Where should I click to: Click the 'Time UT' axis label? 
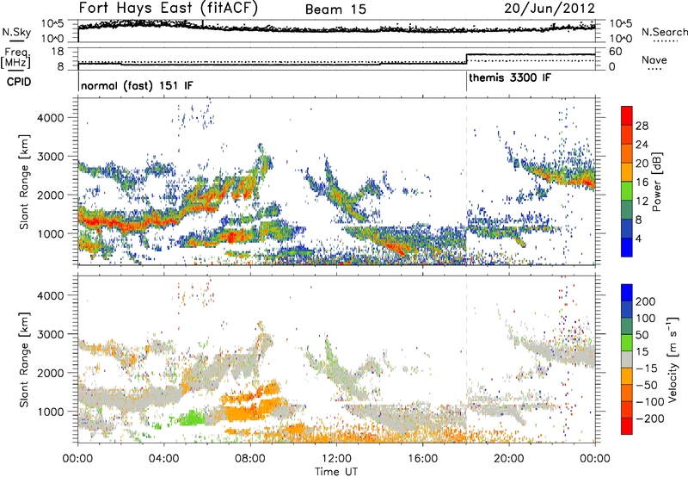336,471
